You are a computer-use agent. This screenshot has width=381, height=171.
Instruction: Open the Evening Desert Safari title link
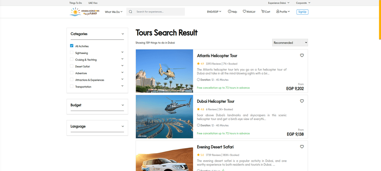click(x=215, y=147)
